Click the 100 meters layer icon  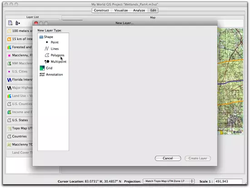[9, 31]
